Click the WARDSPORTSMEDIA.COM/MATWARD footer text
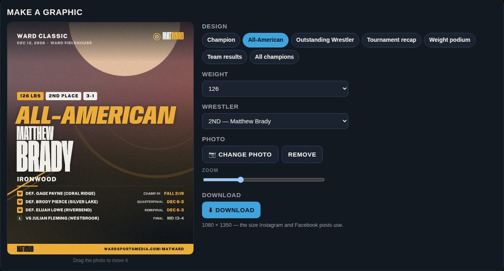The image size is (504, 271). pyautogui.click(x=144, y=249)
